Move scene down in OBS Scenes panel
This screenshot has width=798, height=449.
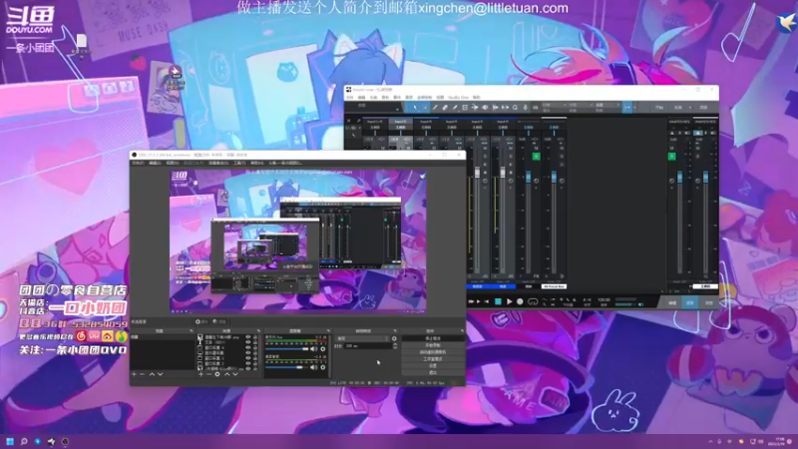161,374
